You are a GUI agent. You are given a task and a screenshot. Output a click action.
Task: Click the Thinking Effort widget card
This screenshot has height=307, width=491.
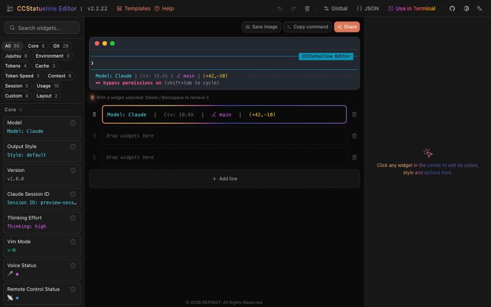point(42,222)
